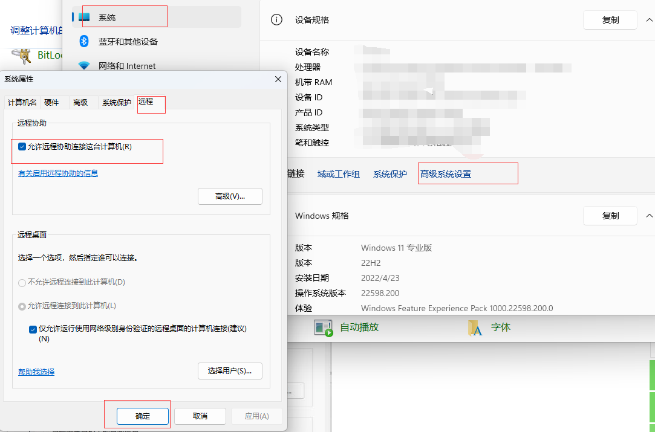Click the System monitor icon in sidebar
This screenshot has width=655, height=432.
pyautogui.click(x=85, y=18)
